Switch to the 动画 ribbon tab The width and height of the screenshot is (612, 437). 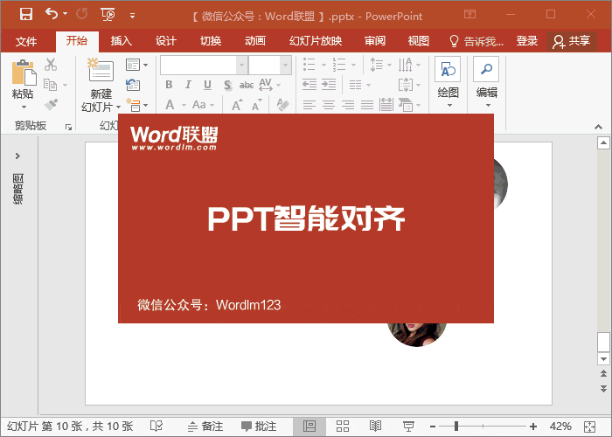click(x=255, y=40)
